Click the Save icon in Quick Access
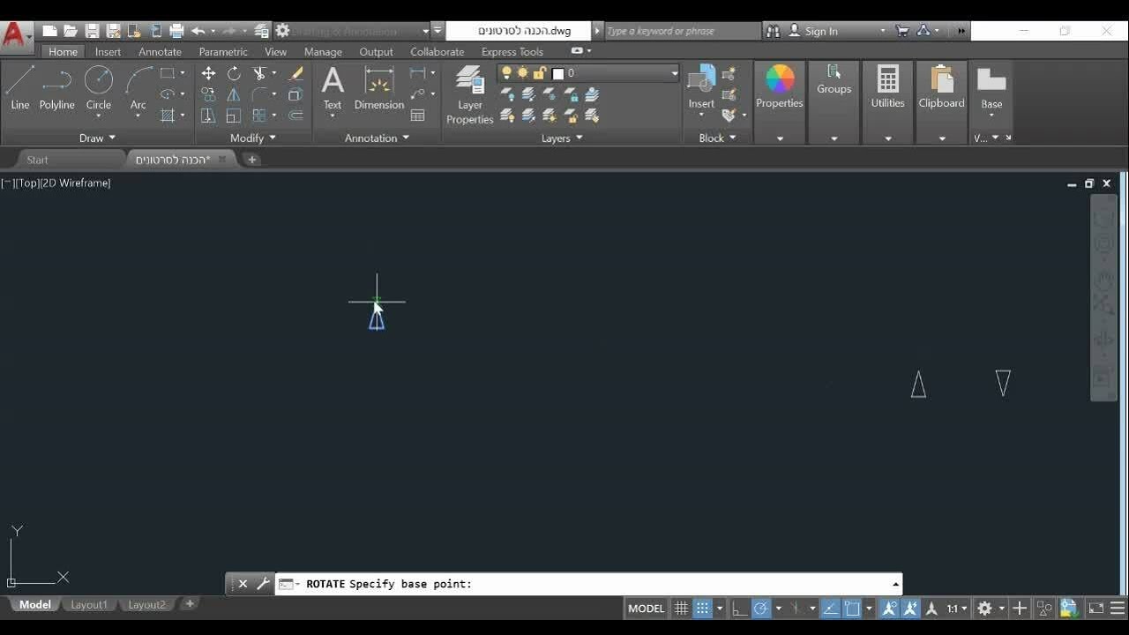Viewport: 1129px width, 635px height. coord(92,31)
